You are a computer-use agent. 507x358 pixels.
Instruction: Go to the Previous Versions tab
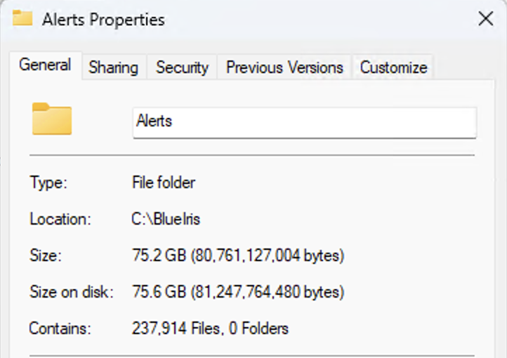click(x=284, y=67)
